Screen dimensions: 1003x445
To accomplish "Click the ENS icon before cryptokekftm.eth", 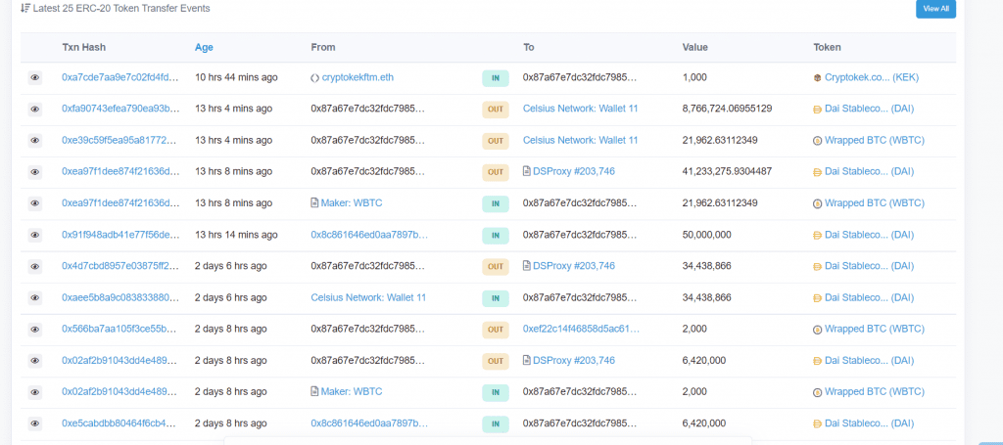I will [314, 78].
